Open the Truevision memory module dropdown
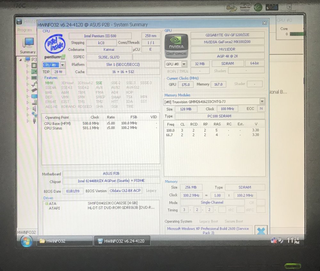 pos(262,101)
